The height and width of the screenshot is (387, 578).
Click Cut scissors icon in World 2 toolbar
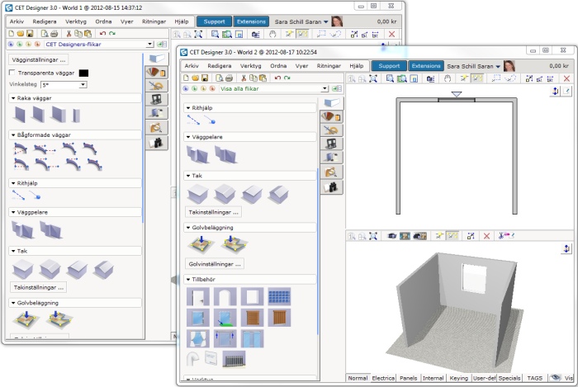(x=244, y=78)
